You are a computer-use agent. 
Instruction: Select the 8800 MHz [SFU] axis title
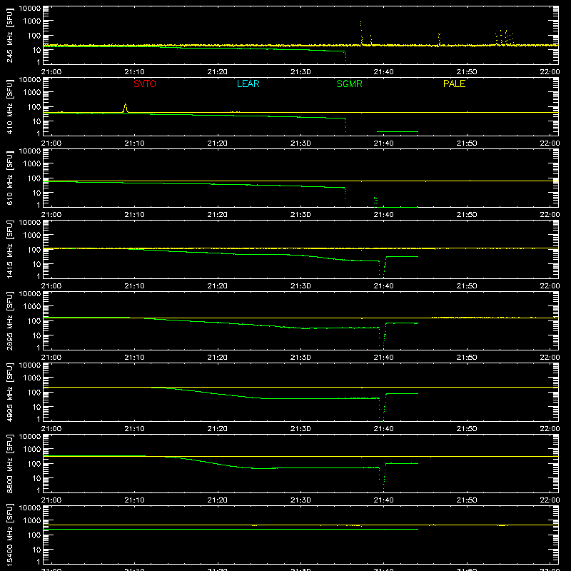coord(9,463)
